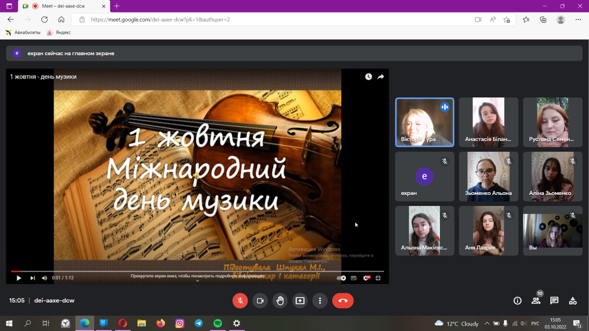Image resolution: width=589 pixels, height=331 pixels.
Task: Select the Meet – dei-aaxe-dcw browser tab
Action: tap(64, 6)
